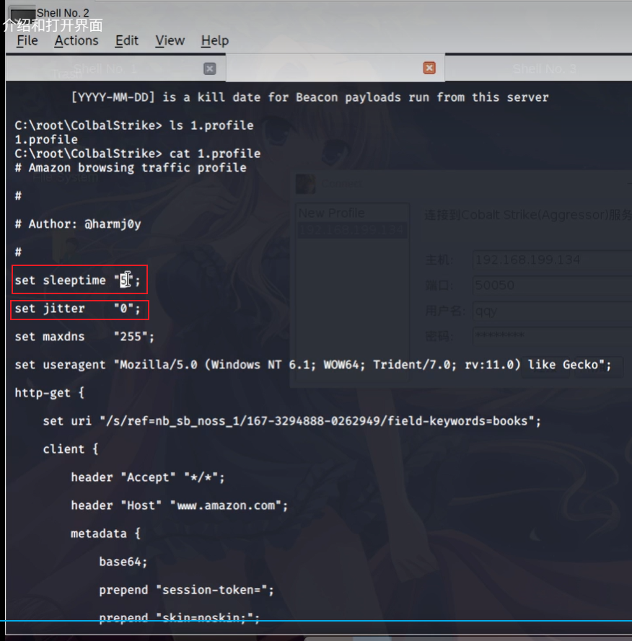The width and height of the screenshot is (632, 641).
Task: Click the terminal icon in the title bar
Action: pos(22,12)
